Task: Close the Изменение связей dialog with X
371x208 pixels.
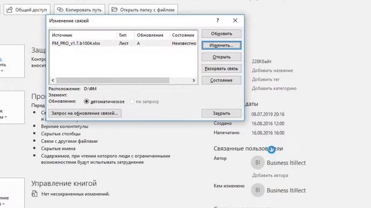Action: (x=235, y=21)
